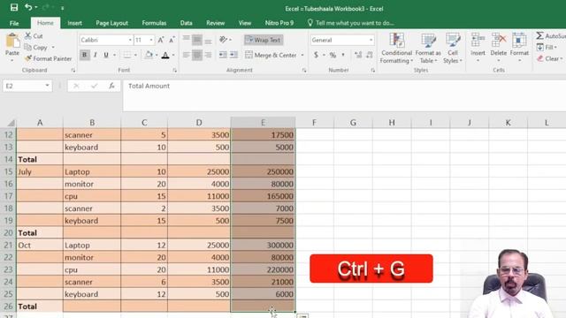This screenshot has height=318, width=566.
Task: Open Cell Styles gallery
Action: point(453,48)
